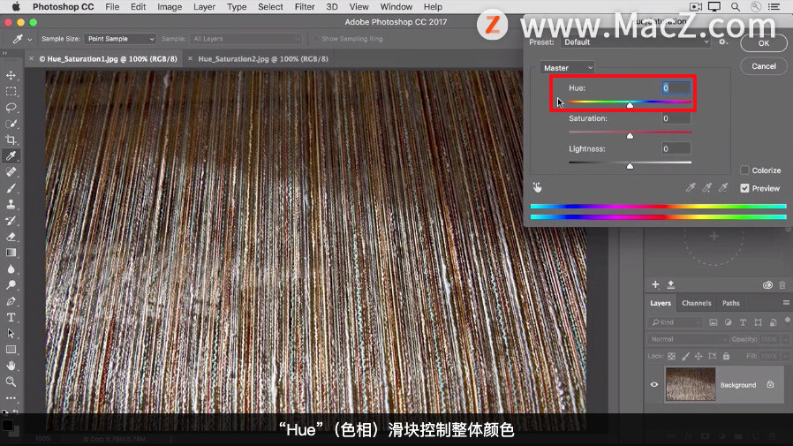Select the Zoom tool
The width and height of the screenshot is (793, 446).
click(x=11, y=382)
